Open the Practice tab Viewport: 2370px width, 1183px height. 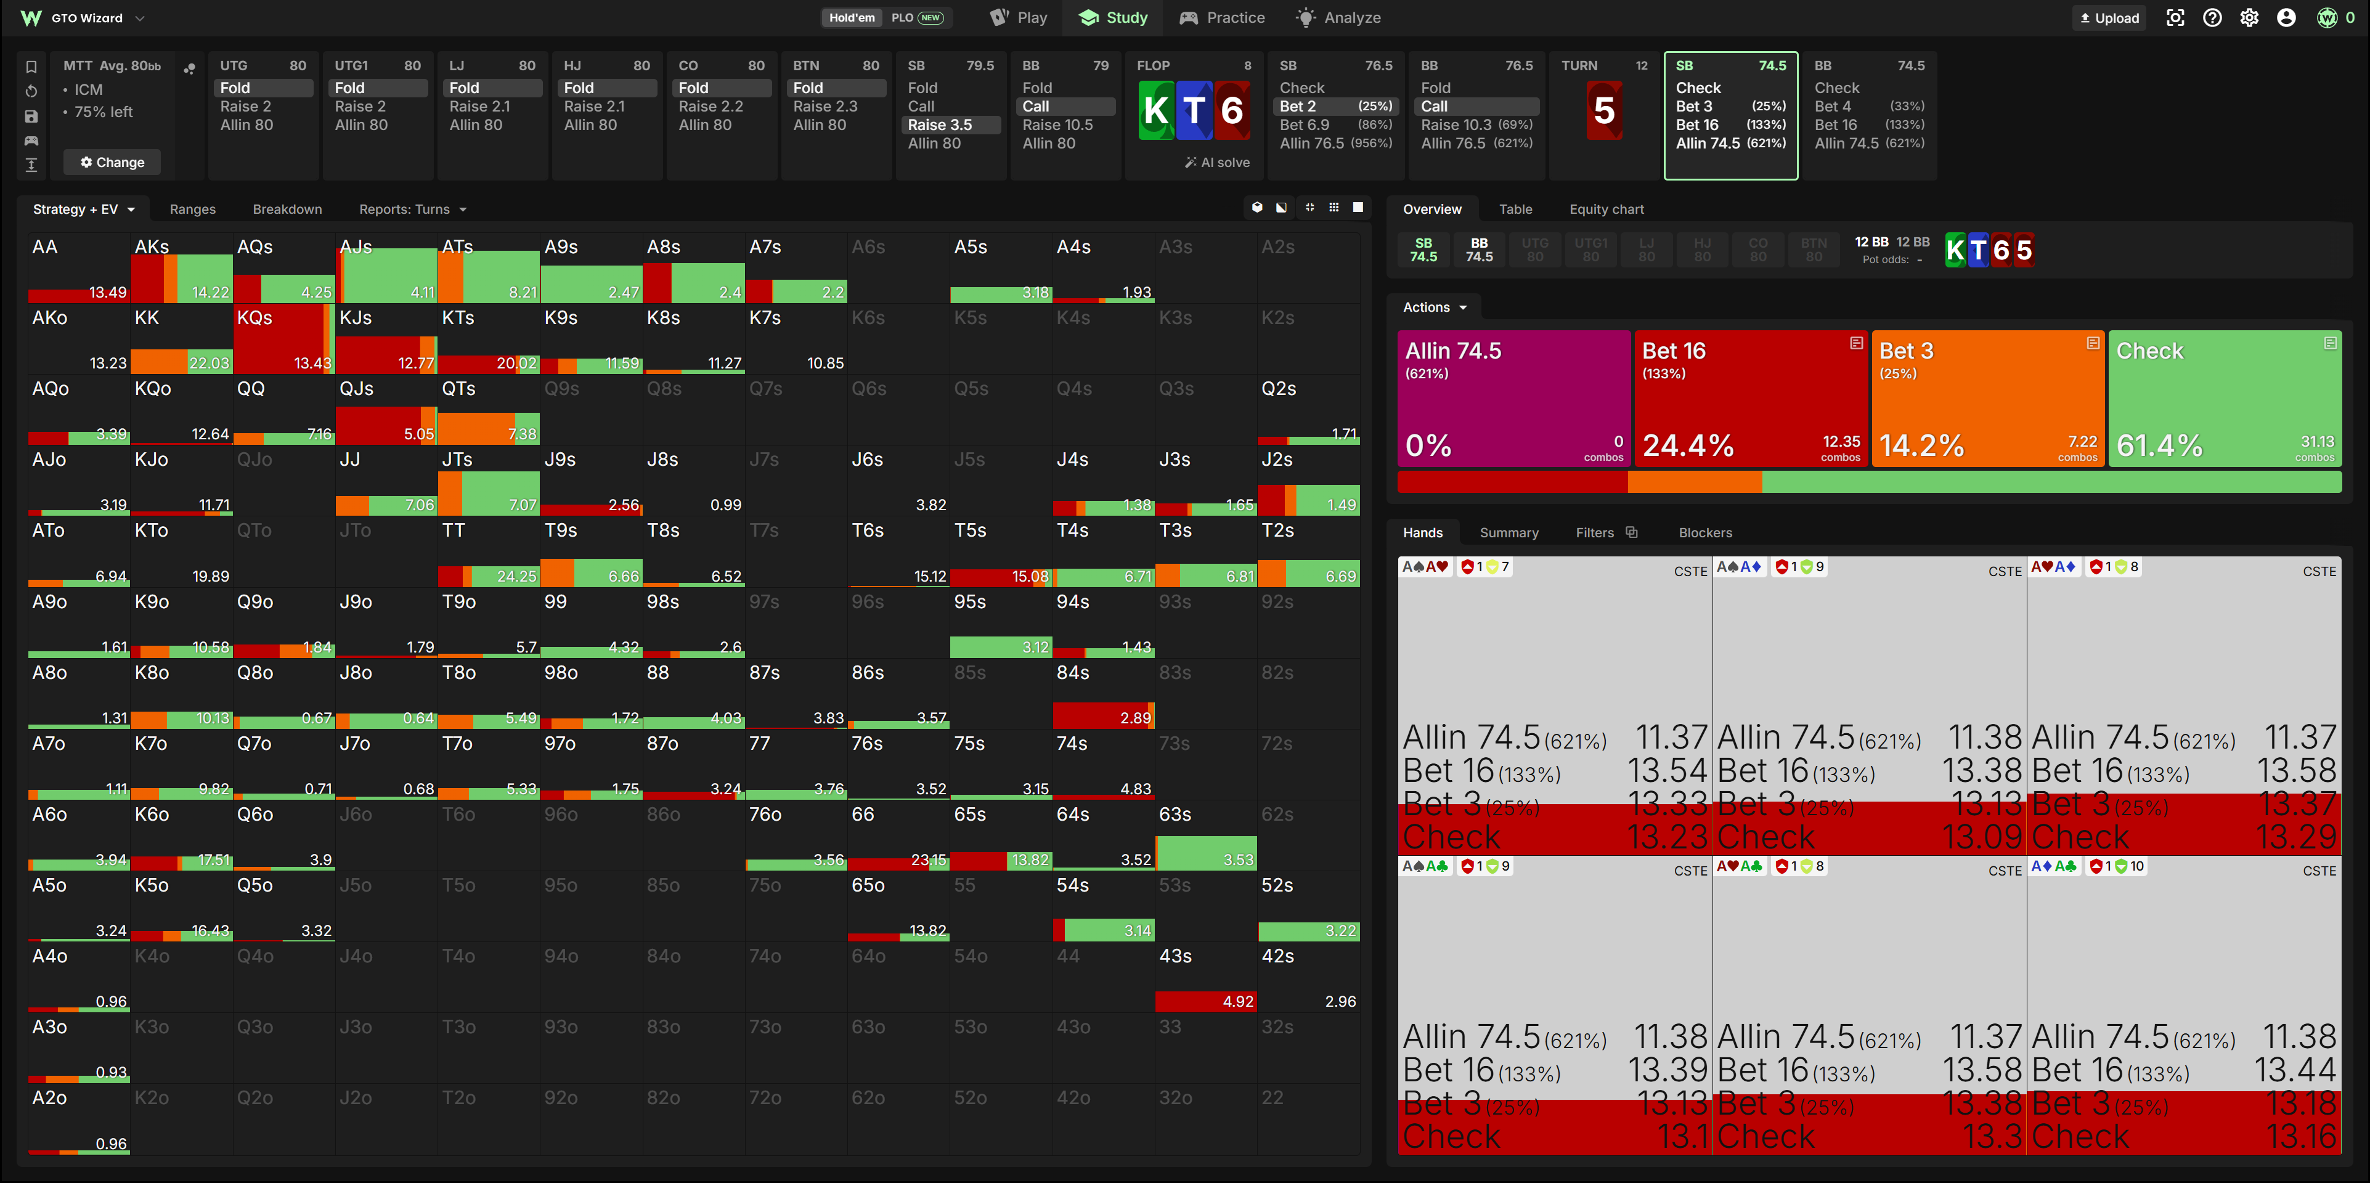coord(1222,17)
